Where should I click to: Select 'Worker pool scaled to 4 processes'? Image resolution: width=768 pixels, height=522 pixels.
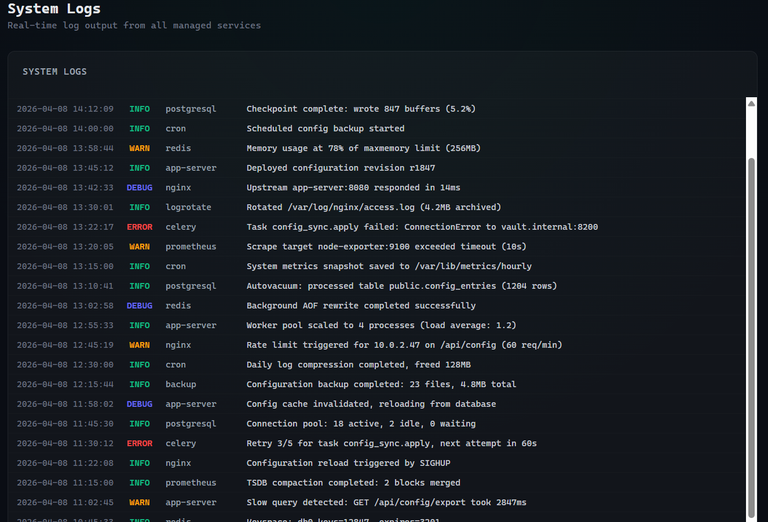click(381, 325)
